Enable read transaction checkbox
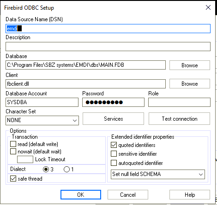 [x=13, y=144]
